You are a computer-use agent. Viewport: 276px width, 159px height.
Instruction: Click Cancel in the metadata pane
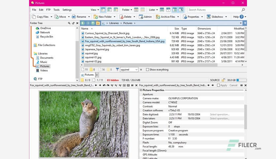click(x=233, y=85)
